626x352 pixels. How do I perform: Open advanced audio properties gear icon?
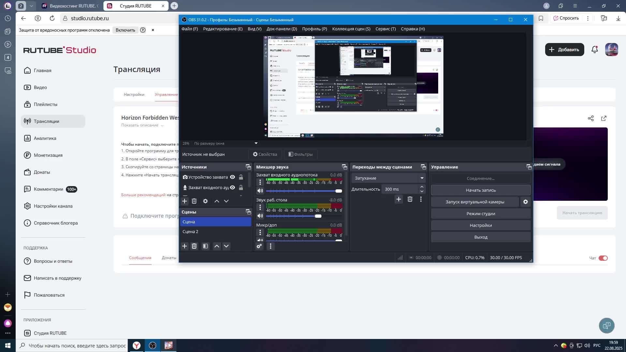259,246
